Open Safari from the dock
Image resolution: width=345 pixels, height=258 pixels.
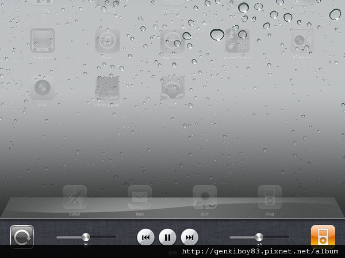(75, 198)
